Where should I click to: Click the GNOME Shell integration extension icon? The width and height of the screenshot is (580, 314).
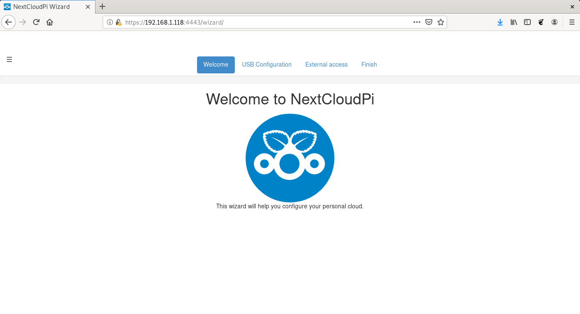pyautogui.click(x=541, y=22)
